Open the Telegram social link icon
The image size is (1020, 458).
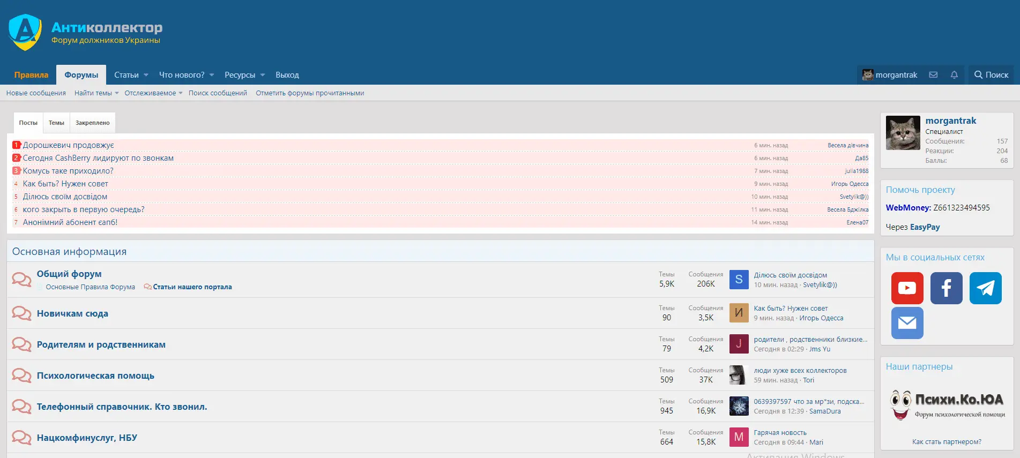coord(985,288)
